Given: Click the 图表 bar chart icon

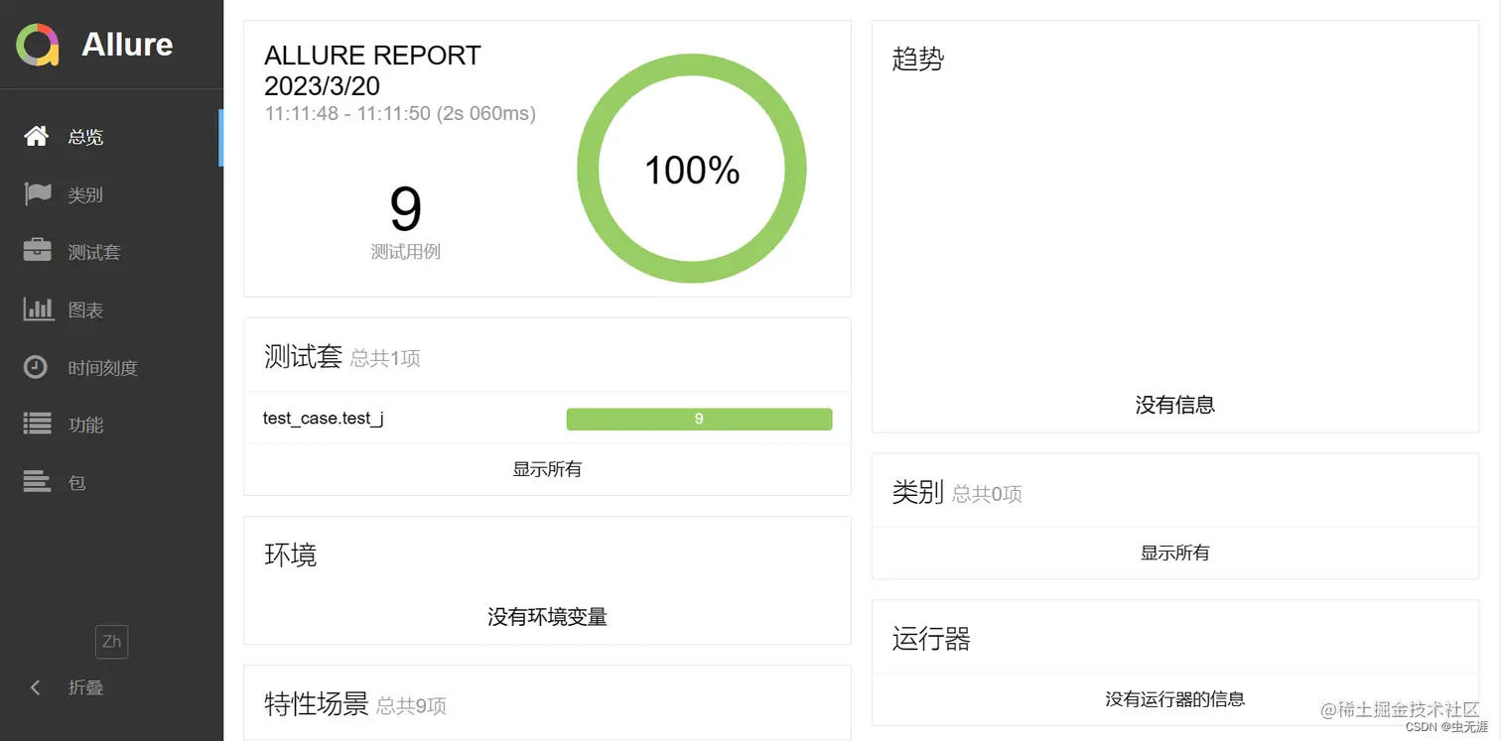Looking at the screenshot, I should tap(37, 309).
